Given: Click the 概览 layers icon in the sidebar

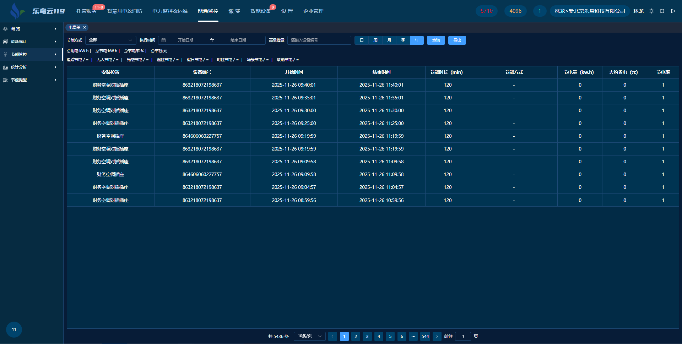Looking at the screenshot, I should click(x=5, y=29).
